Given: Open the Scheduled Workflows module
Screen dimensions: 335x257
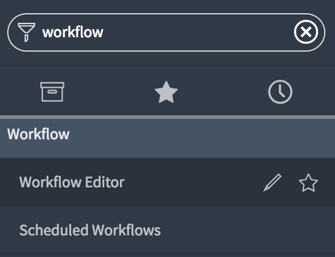Looking at the screenshot, I should coord(167,230).
